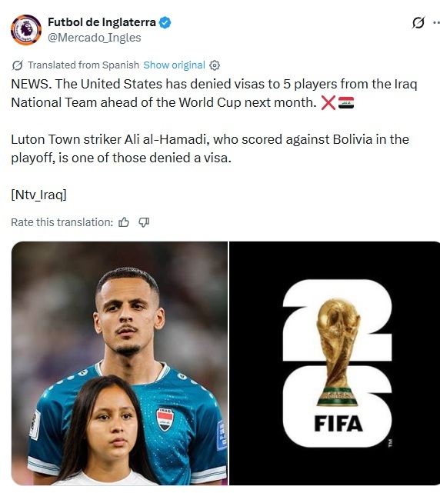Click Show original link

(175, 65)
